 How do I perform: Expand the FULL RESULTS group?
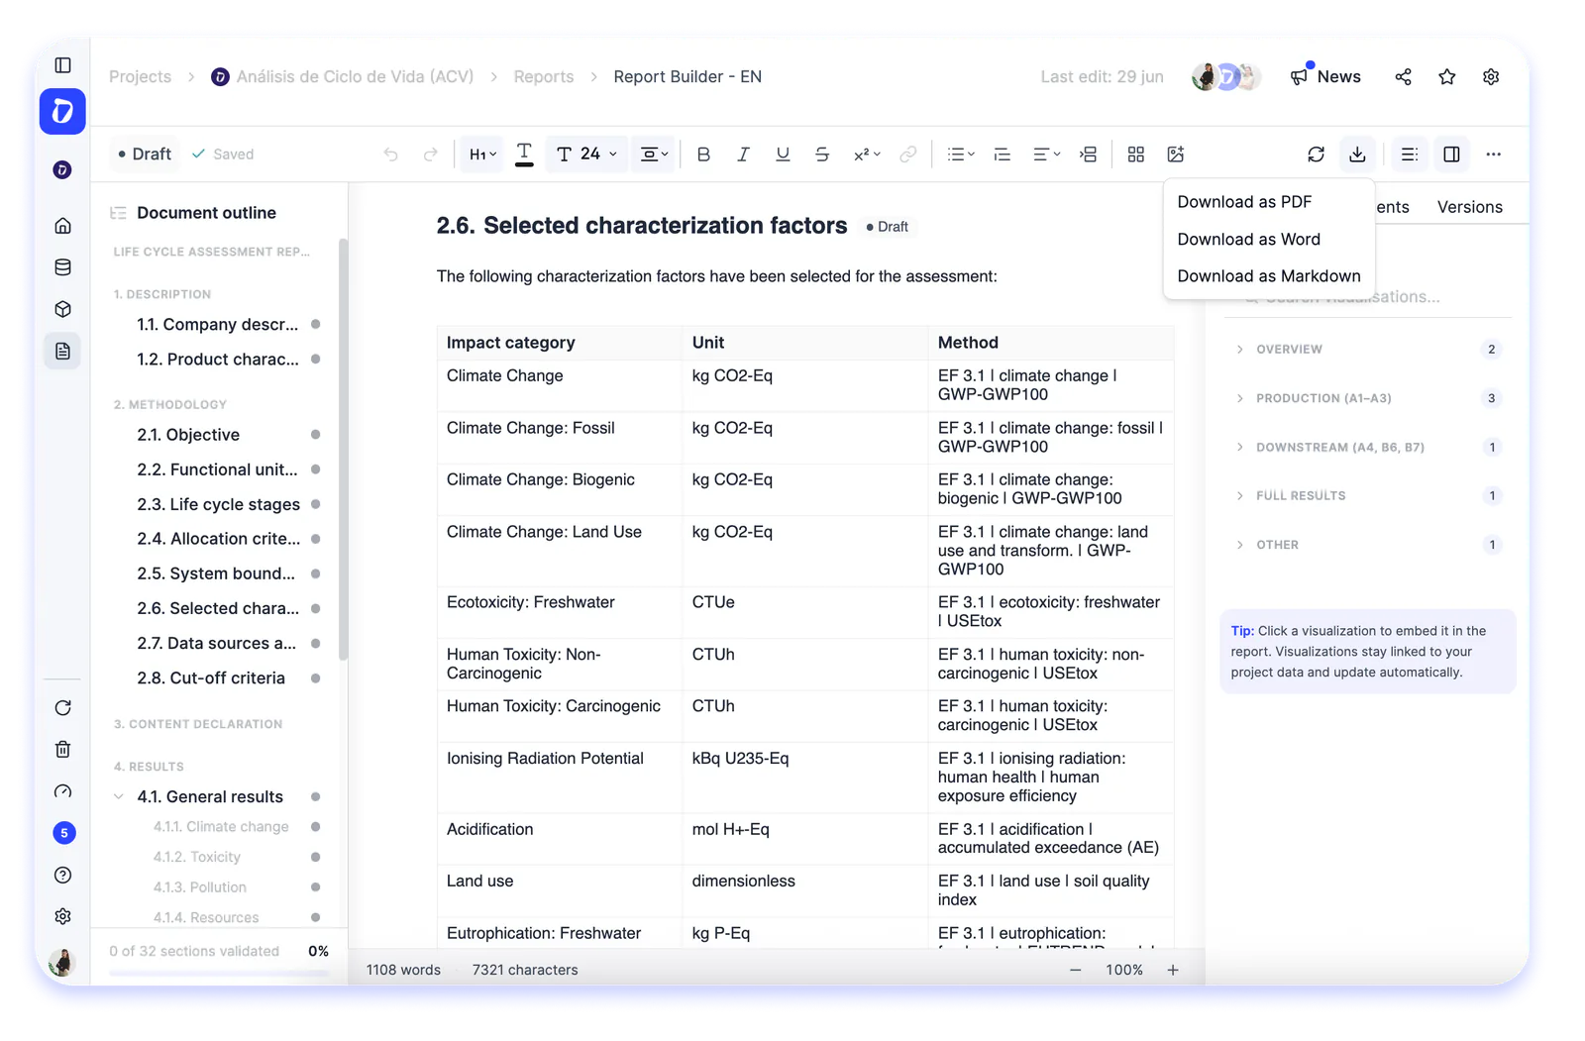(x=1368, y=496)
